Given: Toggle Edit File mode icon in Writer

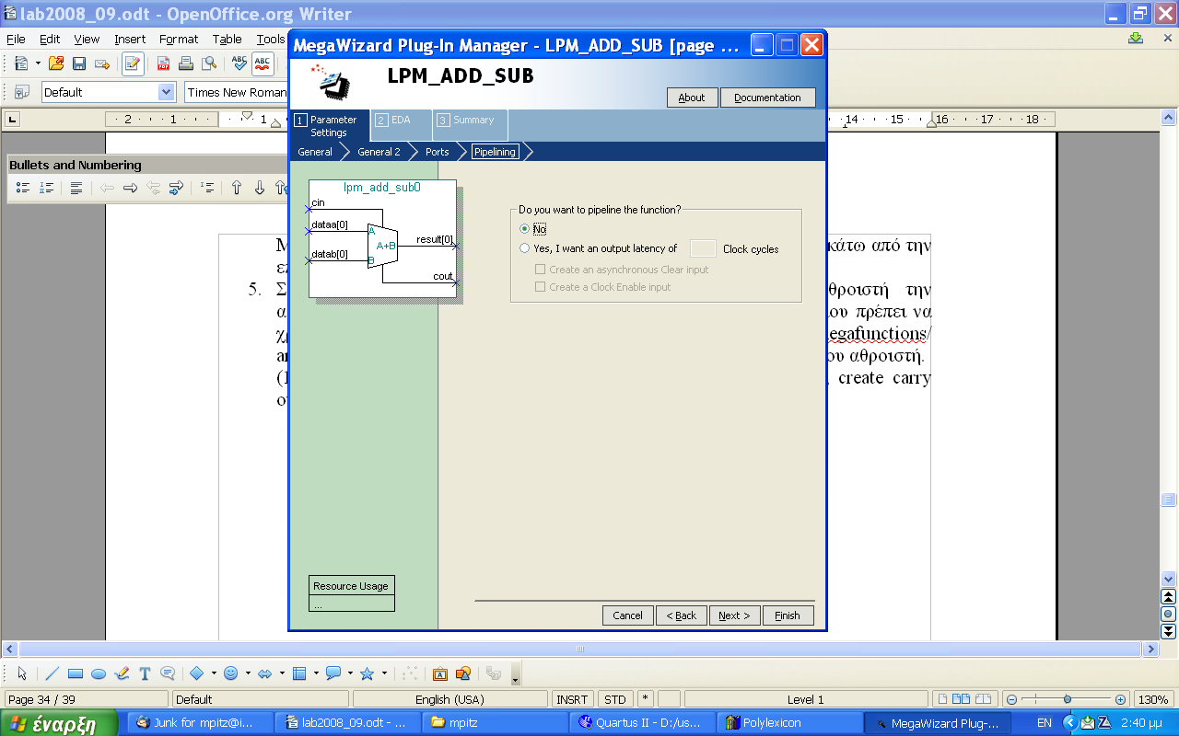Looking at the screenshot, I should click(133, 63).
